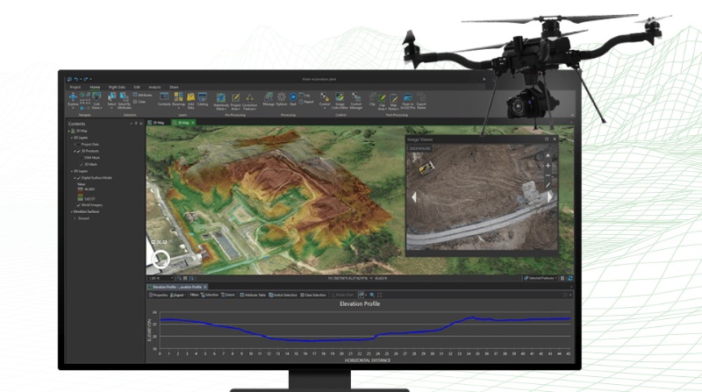Image resolution: width=702 pixels, height=392 pixels.
Task: Open Correction Feature tool
Action: click(x=250, y=102)
